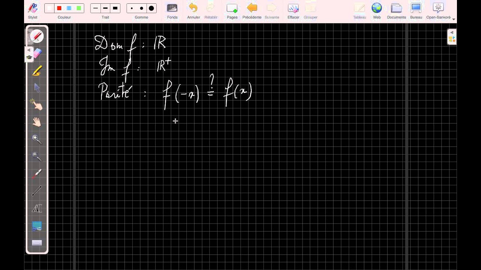The image size is (481, 270).
Task: Switch to Web mode
Action: point(377,10)
